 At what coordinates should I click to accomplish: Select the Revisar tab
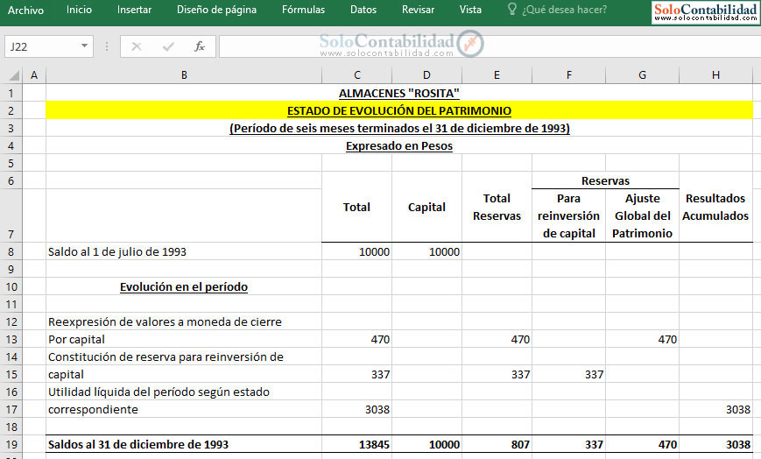coord(418,10)
